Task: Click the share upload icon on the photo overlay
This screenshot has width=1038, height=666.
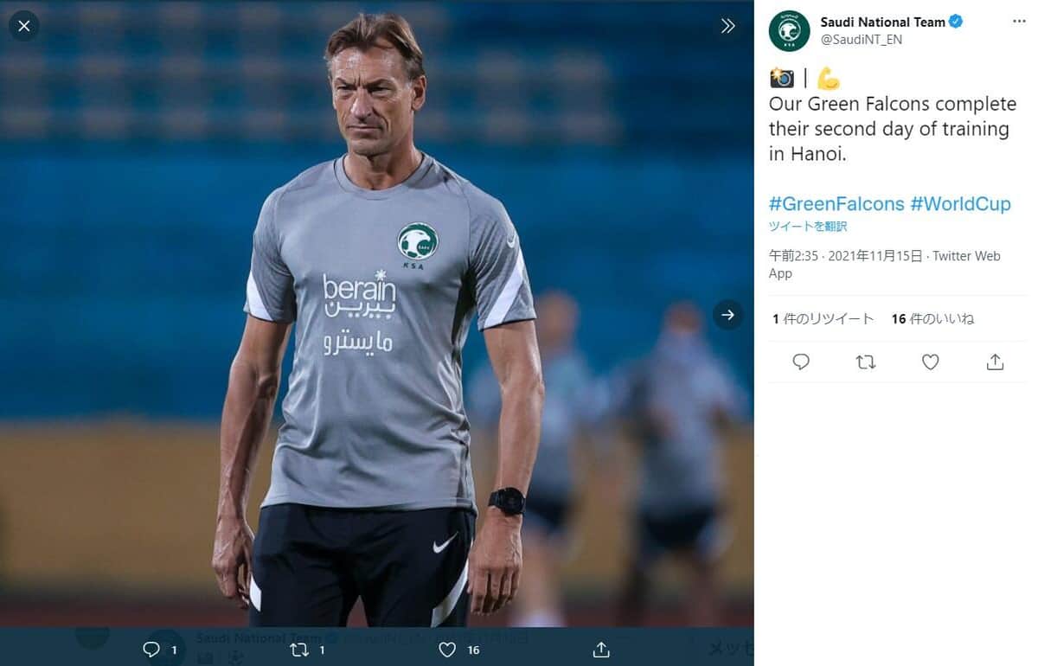Action: pyautogui.click(x=603, y=649)
